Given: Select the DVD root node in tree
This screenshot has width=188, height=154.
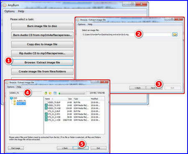Looking at the screenshot, I should (15, 98).
